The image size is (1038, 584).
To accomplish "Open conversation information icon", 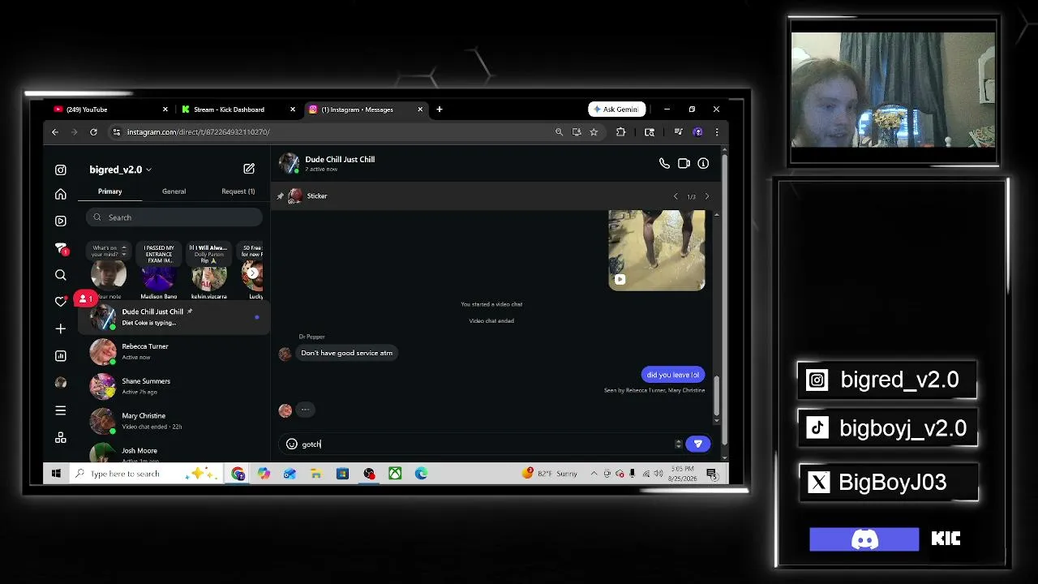I will [703, 163].
